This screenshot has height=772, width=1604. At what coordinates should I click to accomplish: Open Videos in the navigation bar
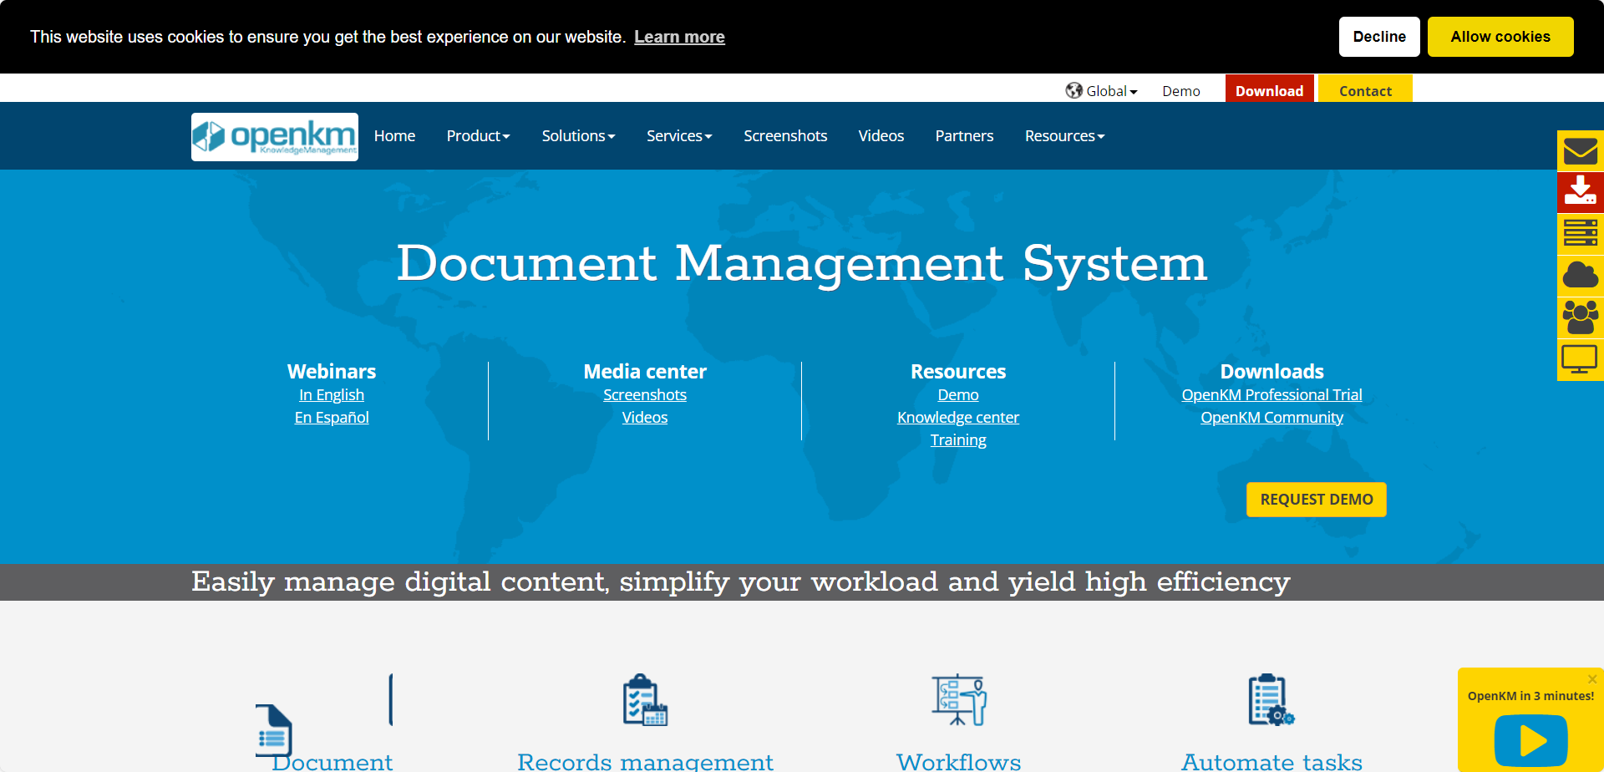coord(881,136)
